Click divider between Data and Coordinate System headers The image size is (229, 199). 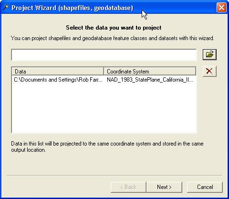pyautogui.click(x=104, y=71)
